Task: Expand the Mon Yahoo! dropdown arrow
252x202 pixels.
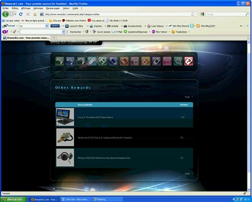Action: click(170, 32)
